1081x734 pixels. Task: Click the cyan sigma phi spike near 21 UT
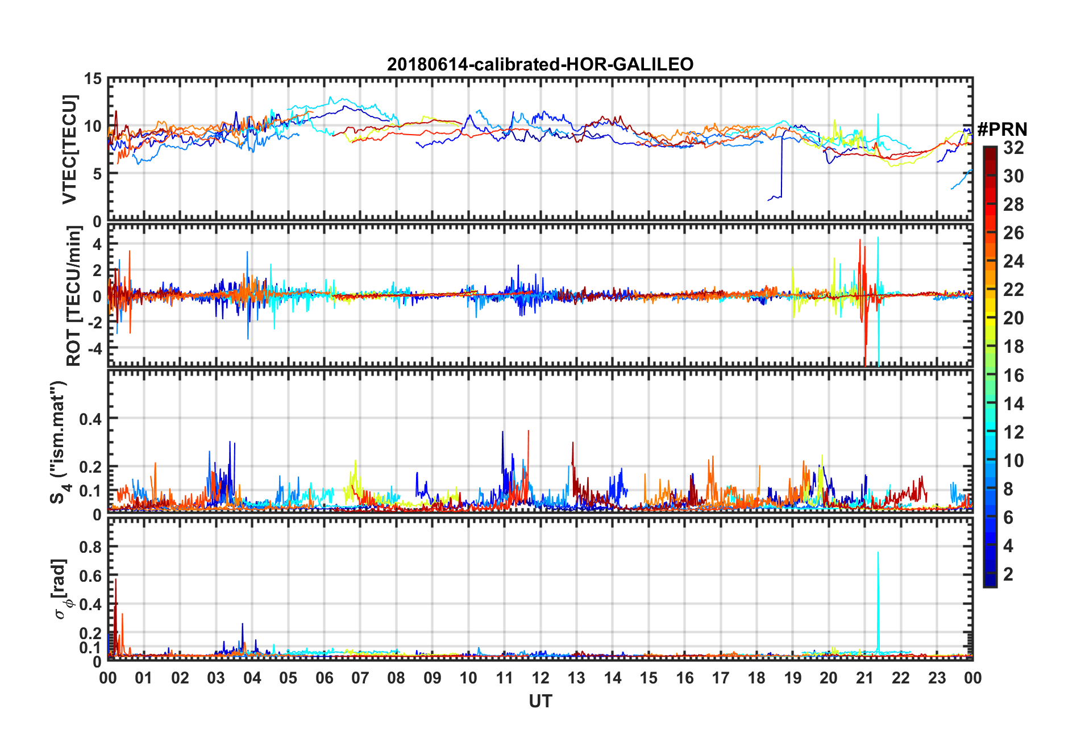(878, 602)
